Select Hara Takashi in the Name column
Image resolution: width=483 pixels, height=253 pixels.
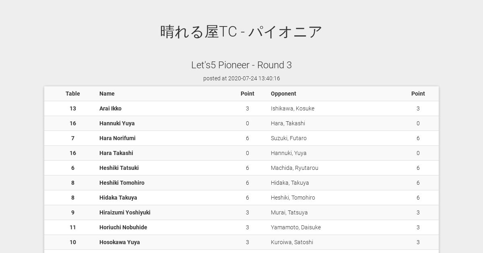116,153
